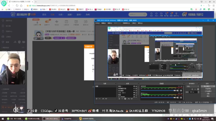The width and height of the screenshot is (216, 121).
Task: Open the 场景集合 menu in OBS
Action: (x=126, y=23)
